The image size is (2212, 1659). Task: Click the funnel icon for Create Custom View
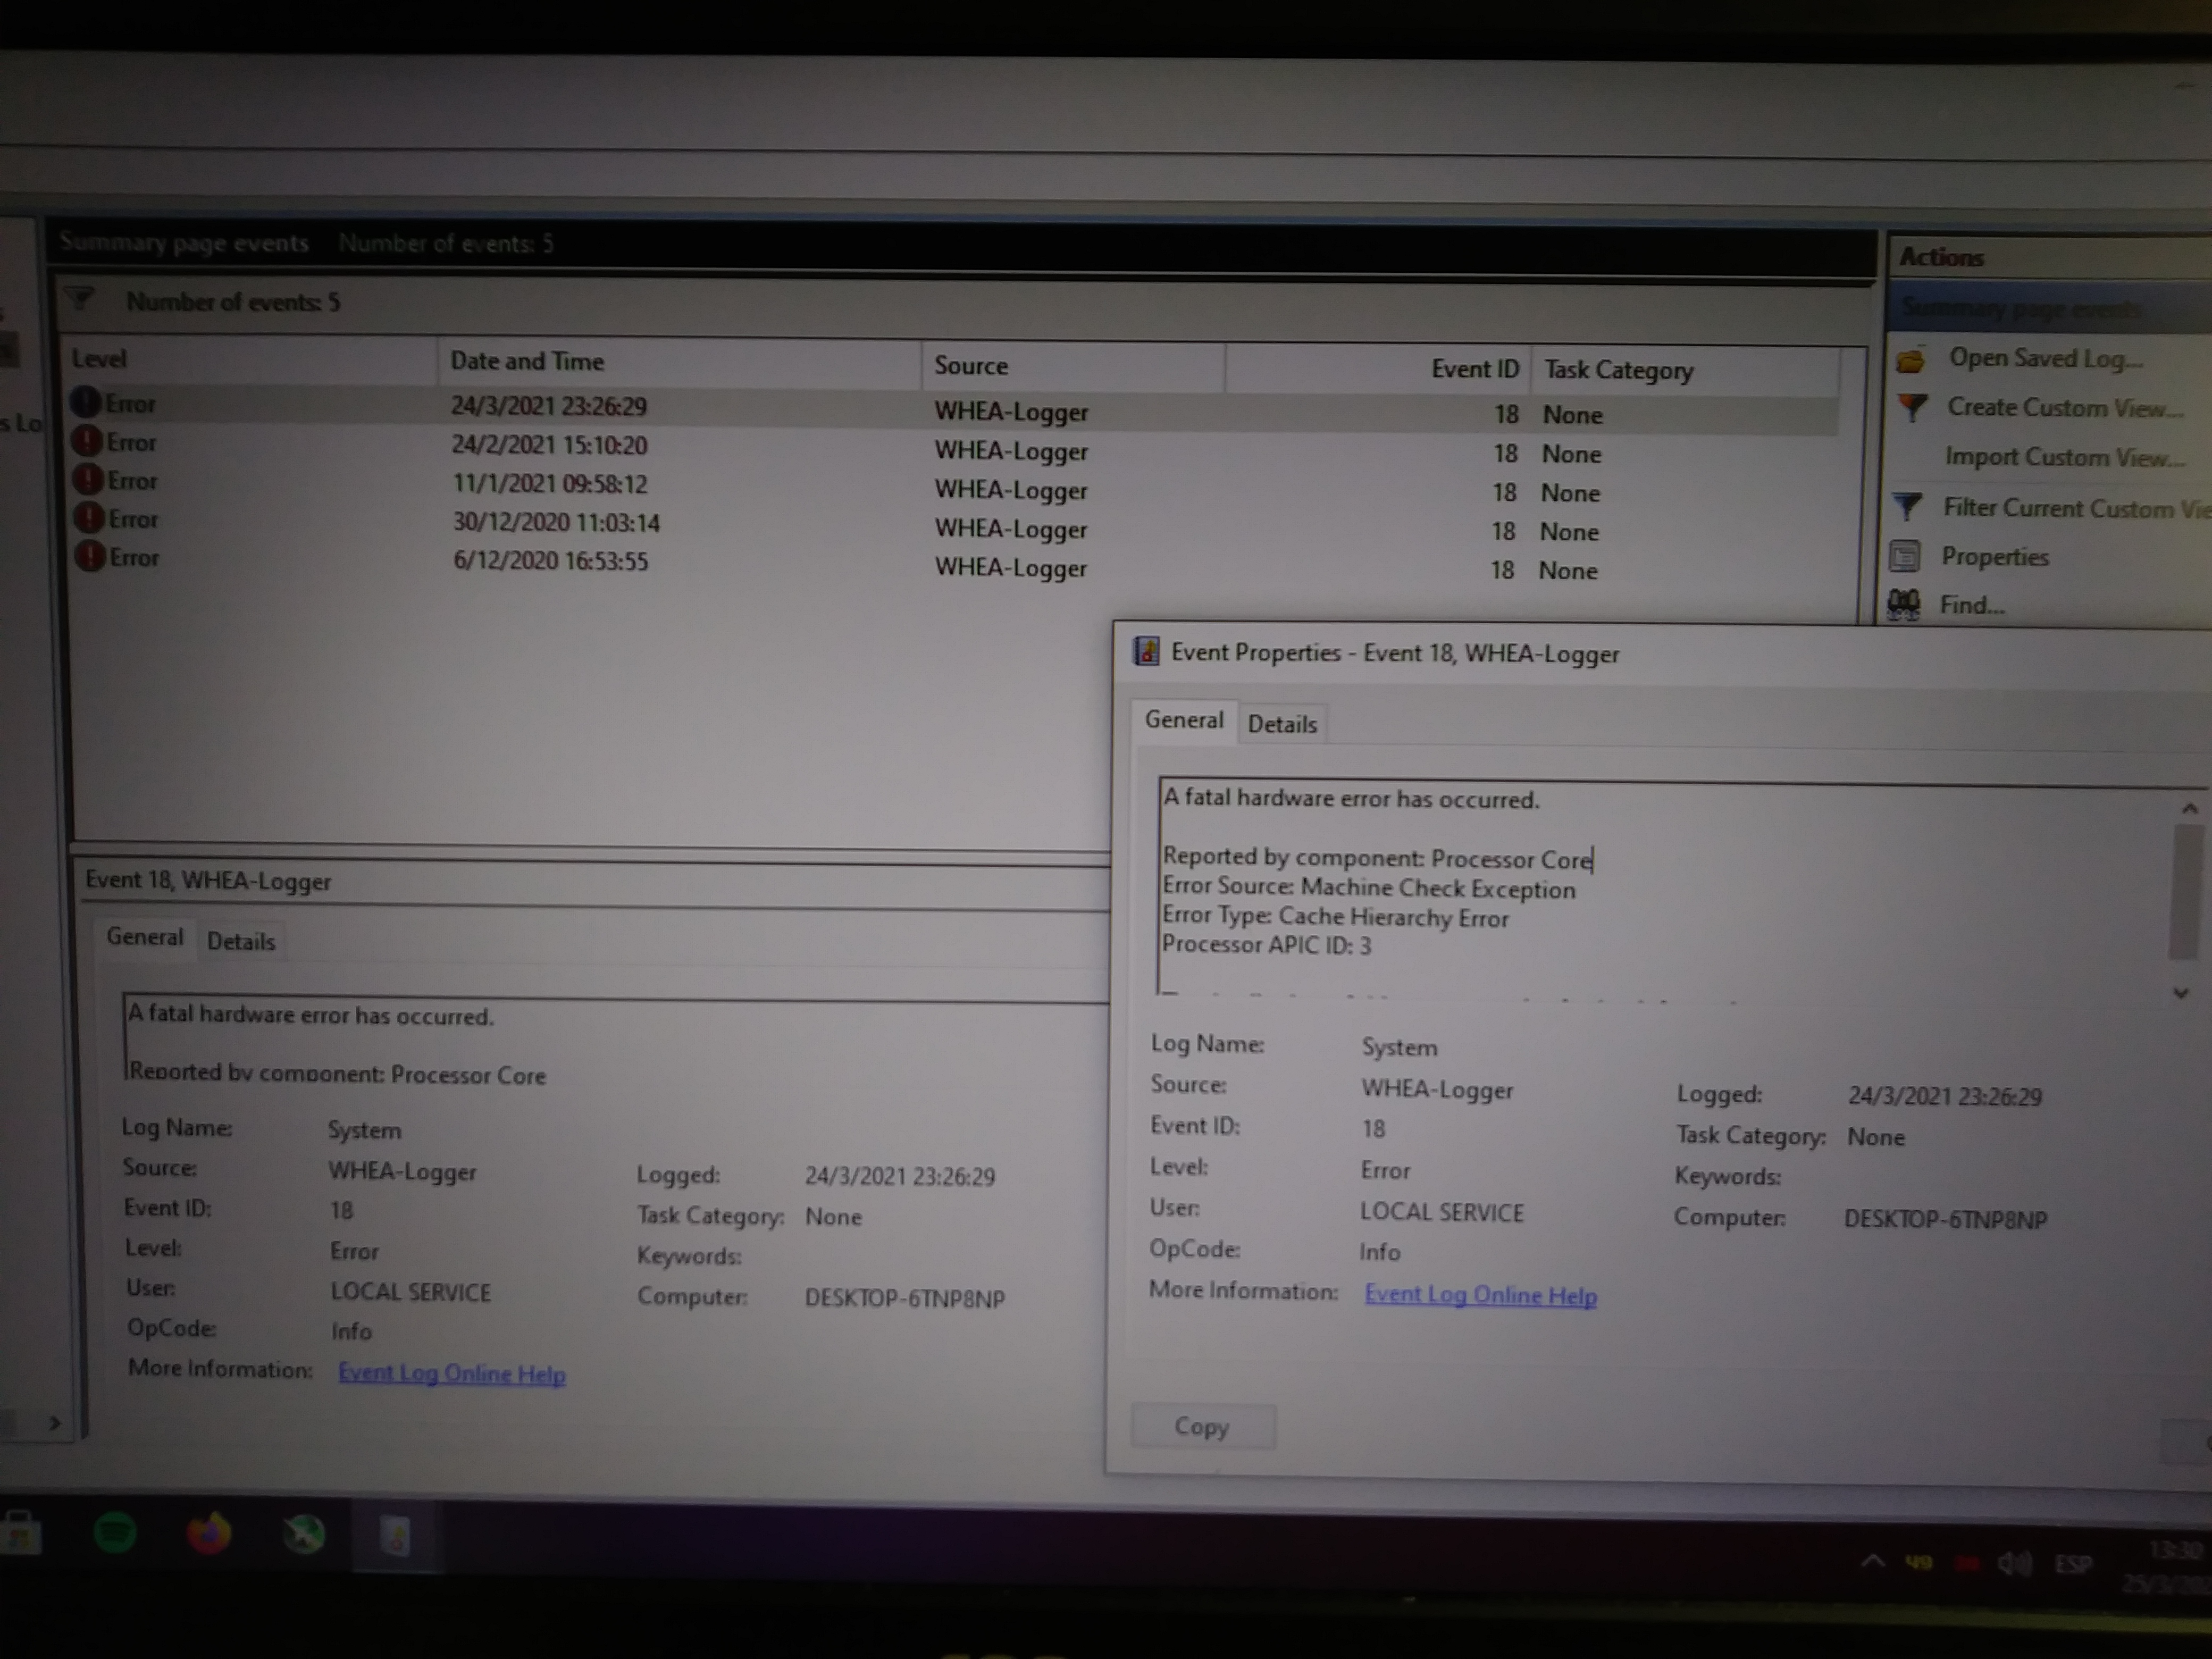(1912, 407)
